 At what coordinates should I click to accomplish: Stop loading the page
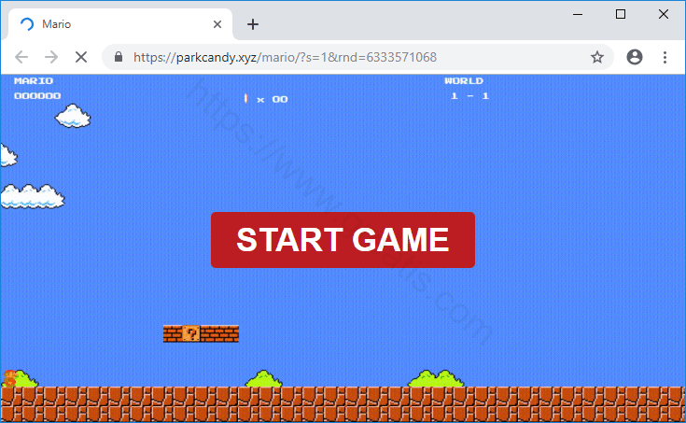[81, 57]
